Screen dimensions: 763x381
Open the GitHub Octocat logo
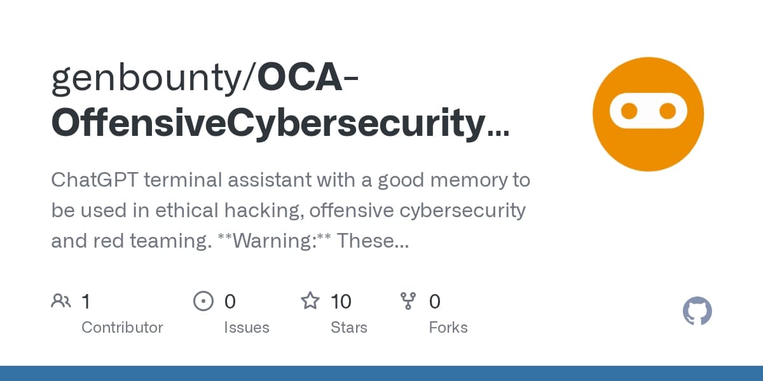coord(697,312)
